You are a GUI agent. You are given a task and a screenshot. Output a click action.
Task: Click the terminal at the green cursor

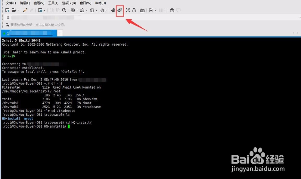tap(69, 126)
